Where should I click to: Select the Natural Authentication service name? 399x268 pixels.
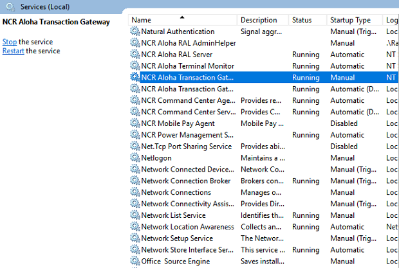coord(178,31)
